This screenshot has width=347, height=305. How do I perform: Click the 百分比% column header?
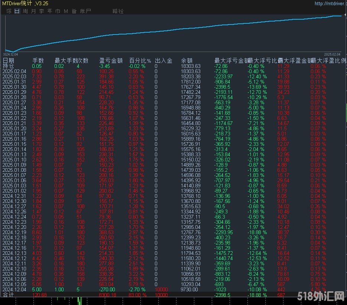pyautogui.click(x=140, y=60)
